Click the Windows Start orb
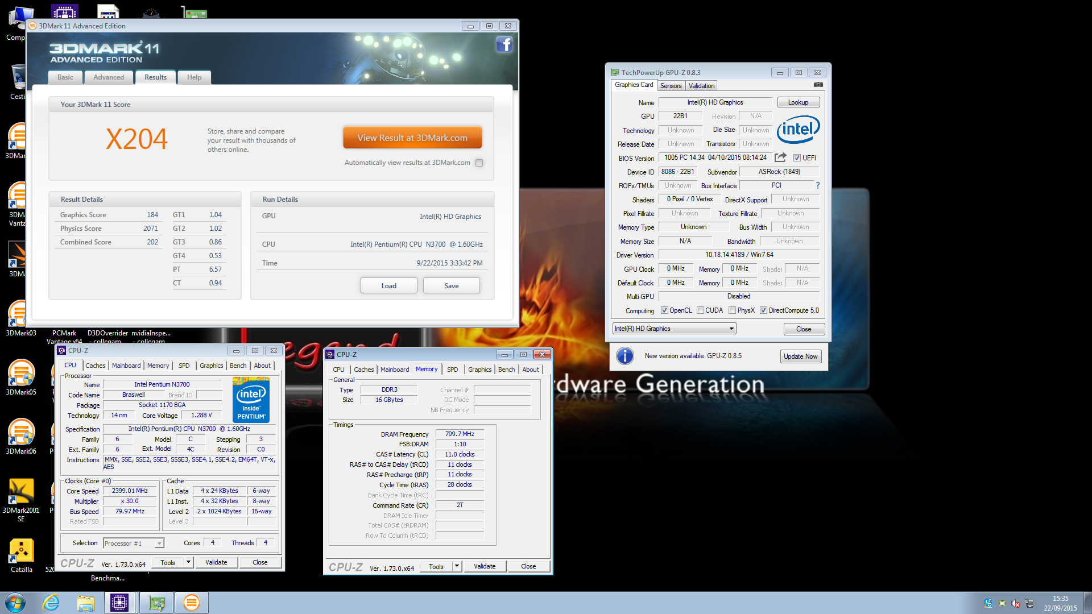 click(15, 603)
